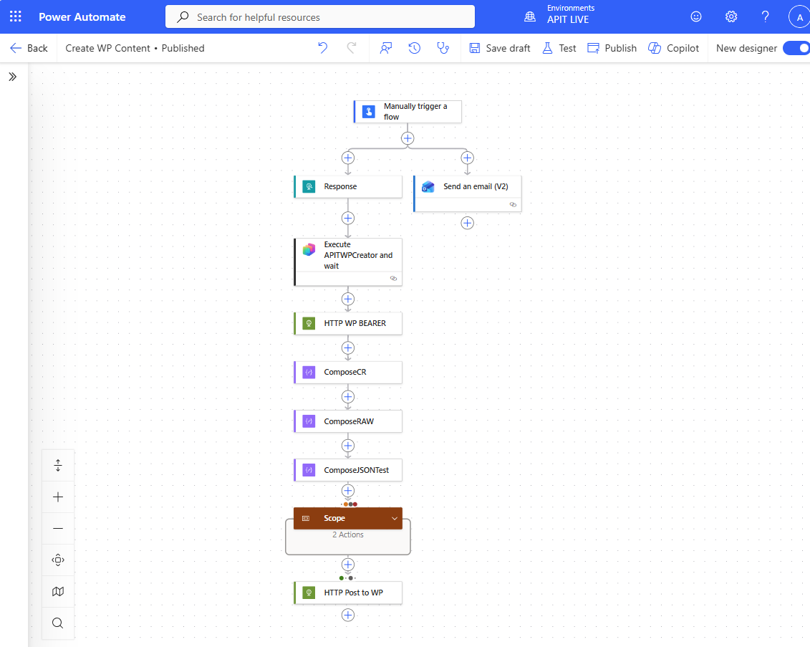Click the run-after dots above the Scope
Screen dimensions: 810x647
tap(349, 504)
